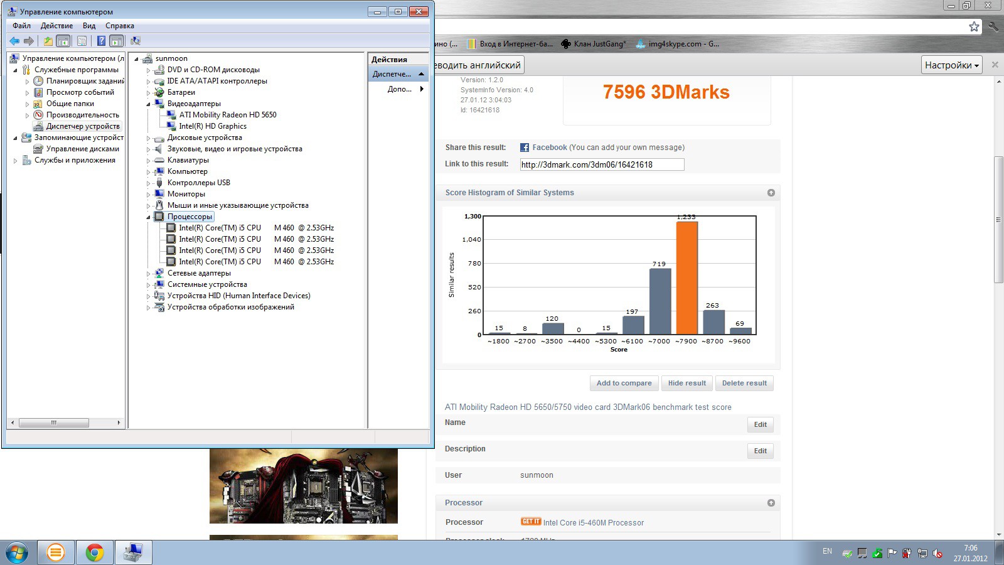1004x565 pixels.
Task: Click the Delete result button
Action: click(744, 383)
